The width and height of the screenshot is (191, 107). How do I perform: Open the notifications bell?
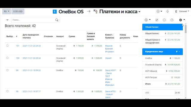click(167, 11)
